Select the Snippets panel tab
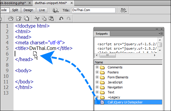 tap(102, 33)
